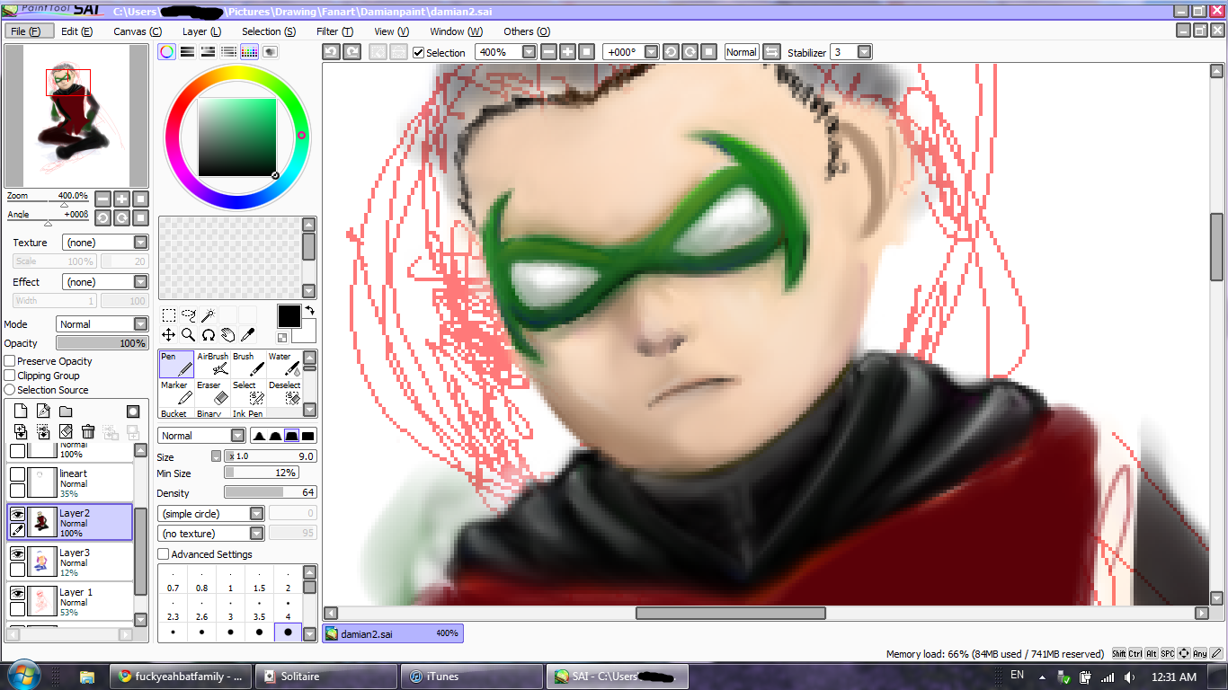This screenshot has height=690, width=1228.
Task: Toggle the swatches panel icon
Action: point(249,52)
